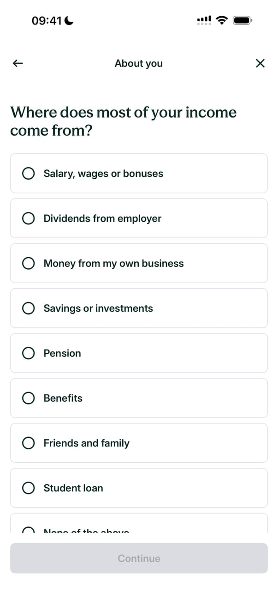This screenshot has height=605, width=278.
Task: Choose the Dividends from employer option
Action: [x=138, y=218]
